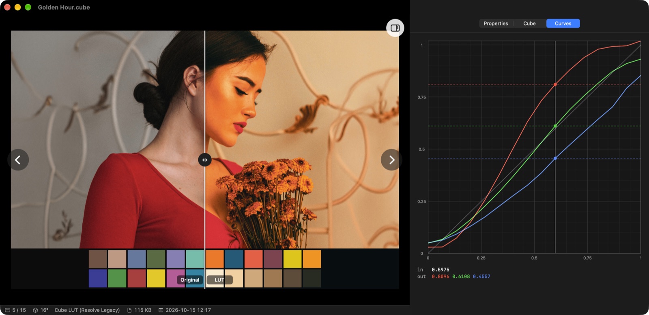
Task: Click the dark teal blue swatch in top row
Action: [x=234, y=259]
